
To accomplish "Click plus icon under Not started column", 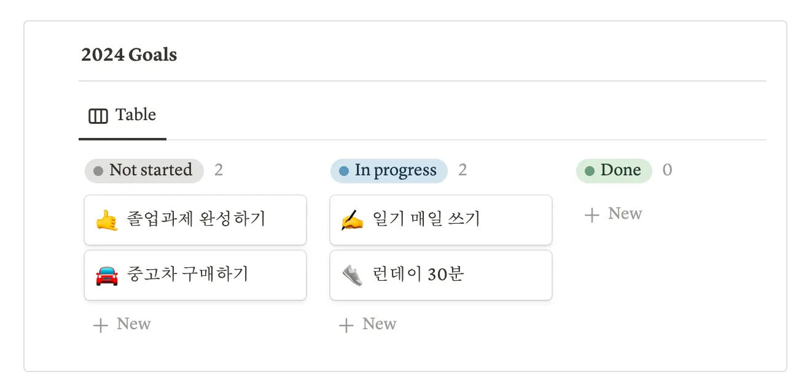I will pyautogui.click(x=100, y=325).
